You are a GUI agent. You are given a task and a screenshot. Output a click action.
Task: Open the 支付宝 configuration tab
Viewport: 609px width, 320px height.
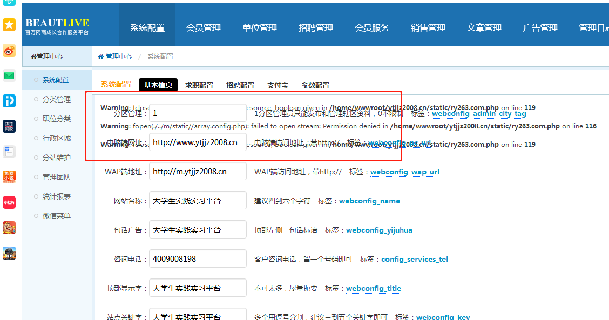[x=278, y=85]
